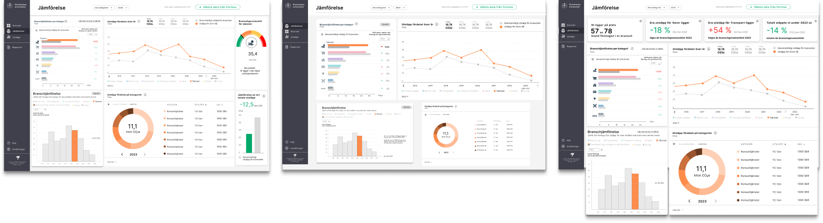The image size is (823, 223).
Task: Open Översikt in the left mockup sidebar
Action: coord(14,26)
